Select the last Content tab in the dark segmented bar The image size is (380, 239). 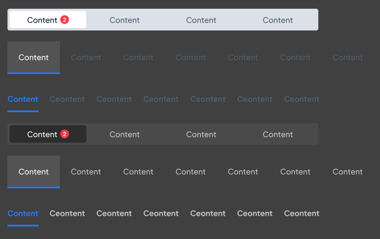pos(278,134)
